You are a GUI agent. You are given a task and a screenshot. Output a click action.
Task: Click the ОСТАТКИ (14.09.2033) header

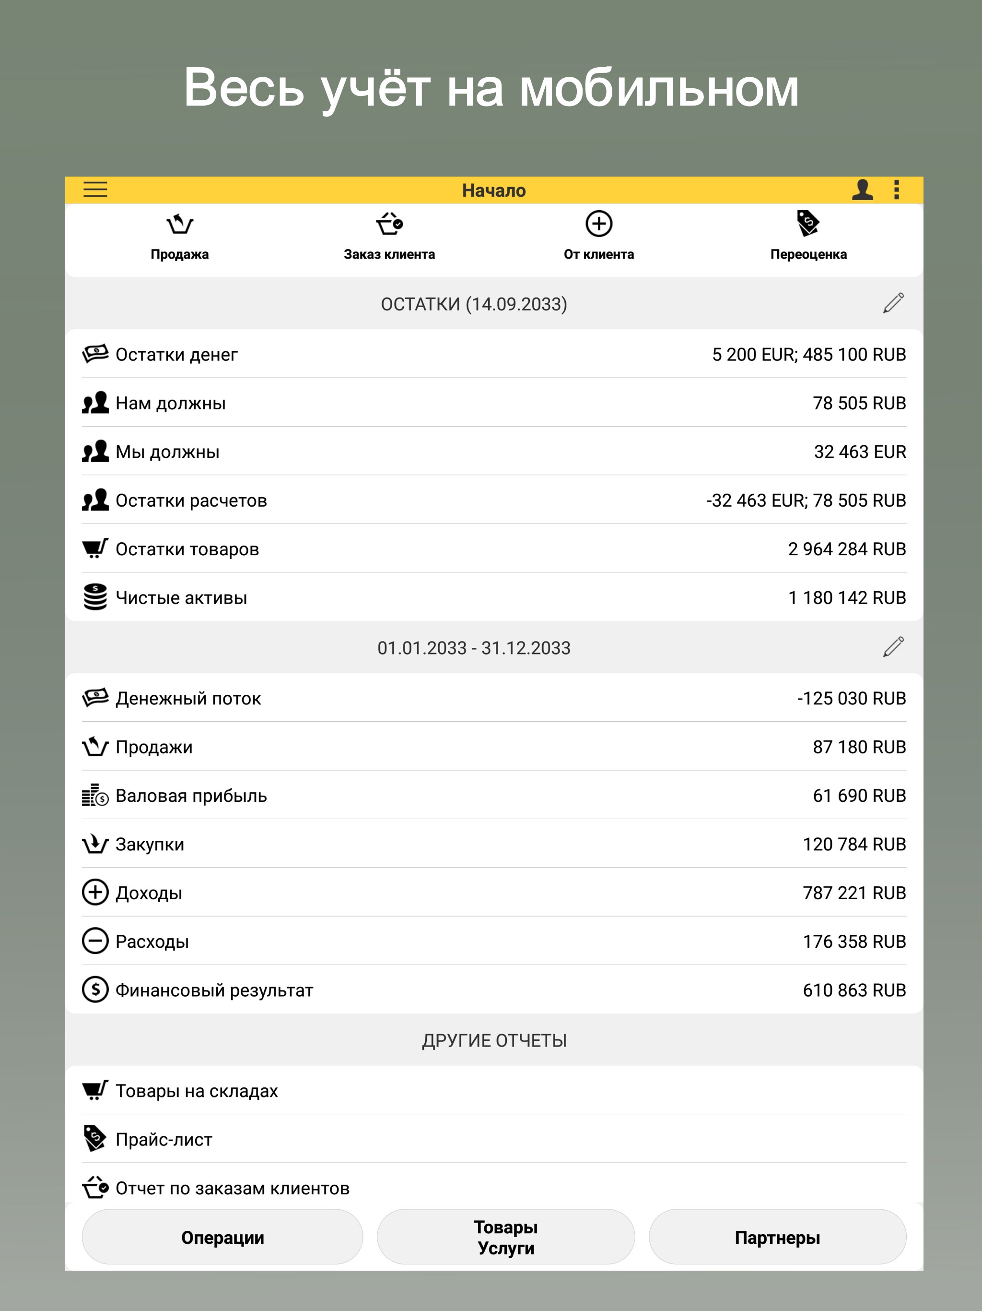coord(474,304)
